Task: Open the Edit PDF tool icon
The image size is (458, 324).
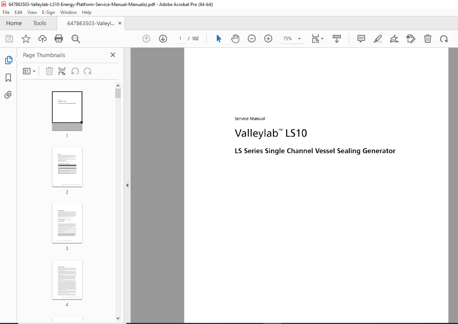Action: click(x=411, y=39)
